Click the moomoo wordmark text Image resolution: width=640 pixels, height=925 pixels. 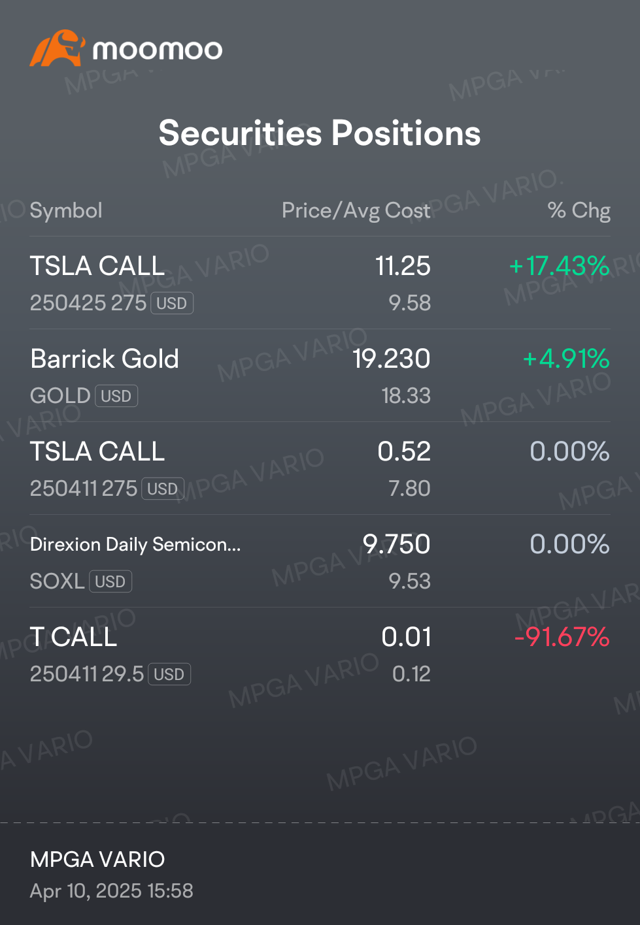[158, 50]
